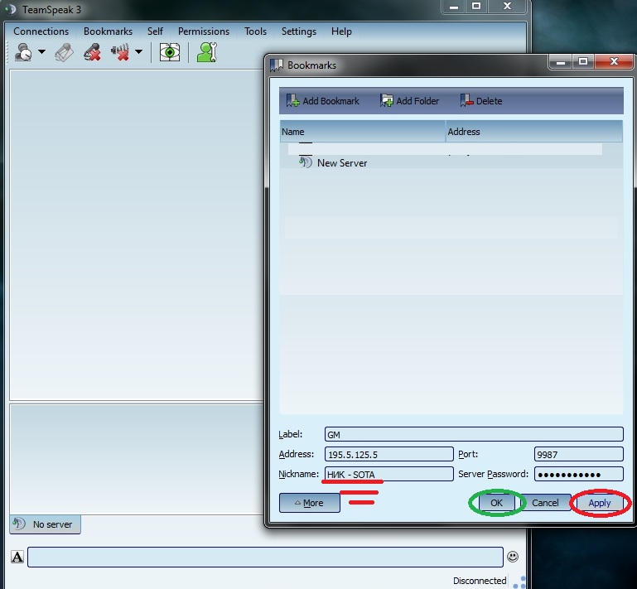
Task: Toggle the mute microphone icon
Action: [92, 52]
